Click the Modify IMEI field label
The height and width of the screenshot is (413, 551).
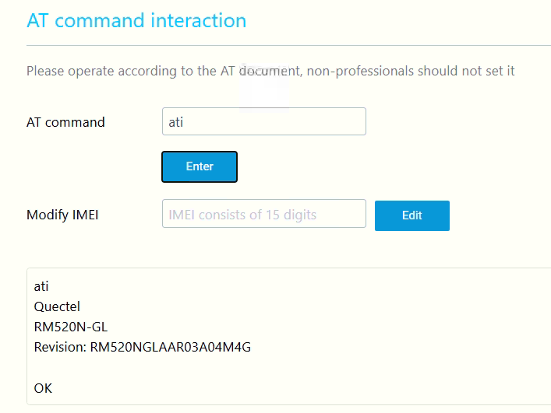click(x=62, y=215)
